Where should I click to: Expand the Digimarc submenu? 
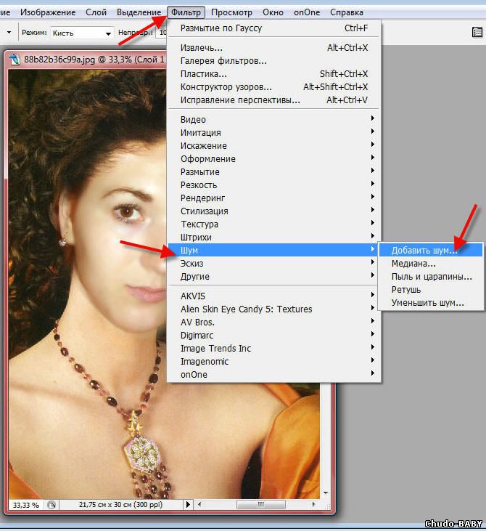[x=274, y=336]
